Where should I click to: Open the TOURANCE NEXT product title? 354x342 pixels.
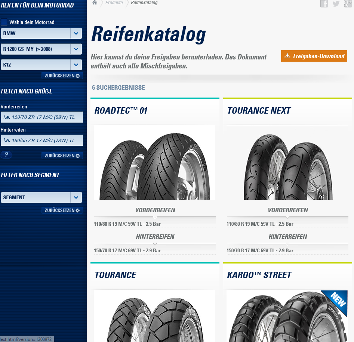pos(259,111)
